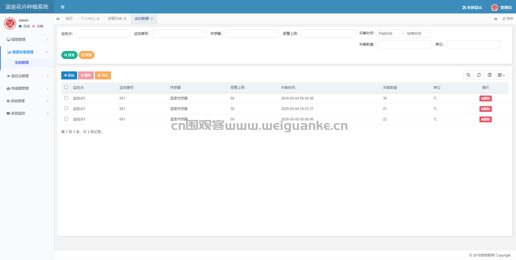The height and width of the screenshot is (260, 516).
Task: Open the columns grid dropdown
Action: (501, 75)
